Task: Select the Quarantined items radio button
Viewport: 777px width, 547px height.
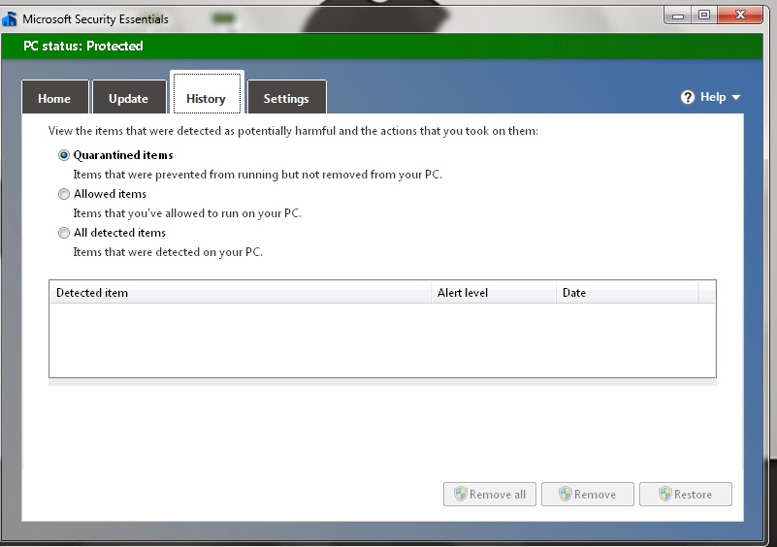Action: click(x=64, y=155)
